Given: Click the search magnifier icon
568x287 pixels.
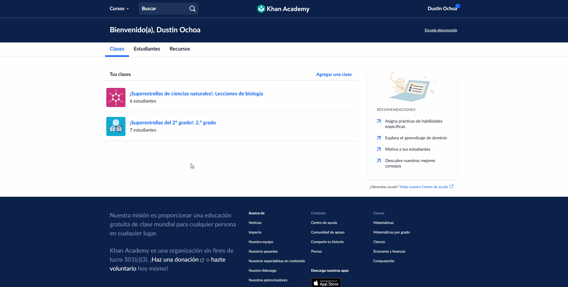Looking at the screenshot, I should point(193,9).
